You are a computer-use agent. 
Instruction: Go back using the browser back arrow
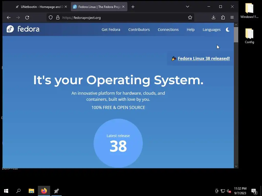click(x=9, y=18)
